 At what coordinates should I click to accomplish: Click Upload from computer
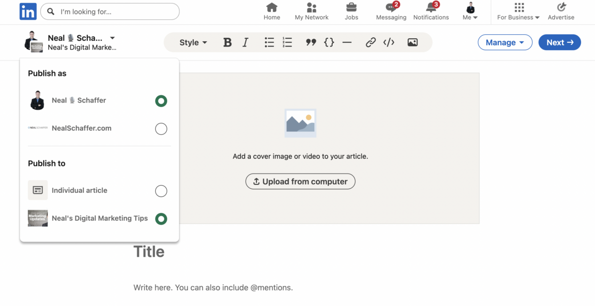[x=300, y=181]
